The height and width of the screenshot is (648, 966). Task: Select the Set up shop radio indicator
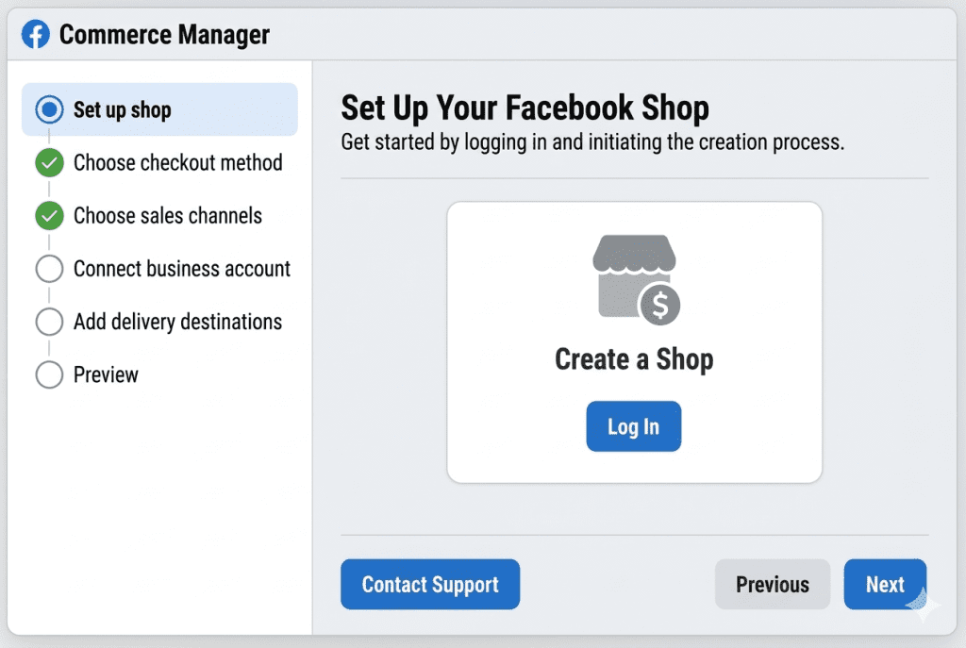tap(49, 109)
